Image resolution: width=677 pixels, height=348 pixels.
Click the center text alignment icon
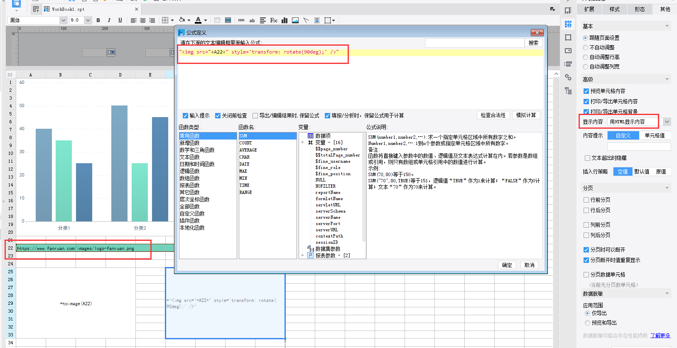click(x=143, y=20)
